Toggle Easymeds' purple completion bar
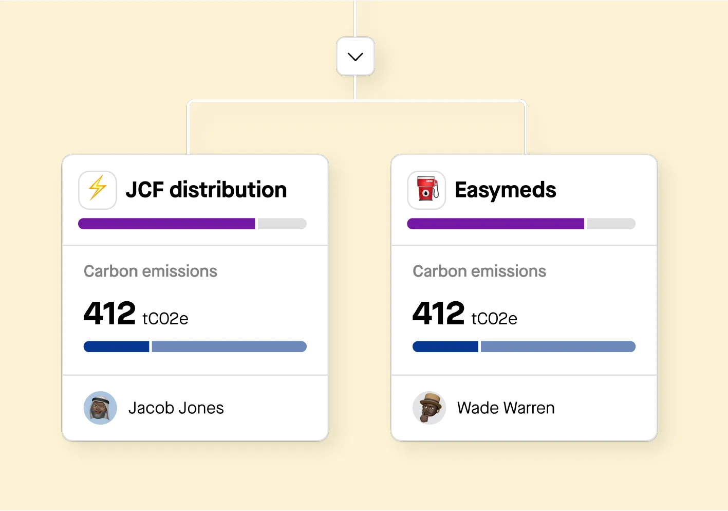Image resolution: width=728 pixels, height=511 pixels. click(x=495, y=224)
